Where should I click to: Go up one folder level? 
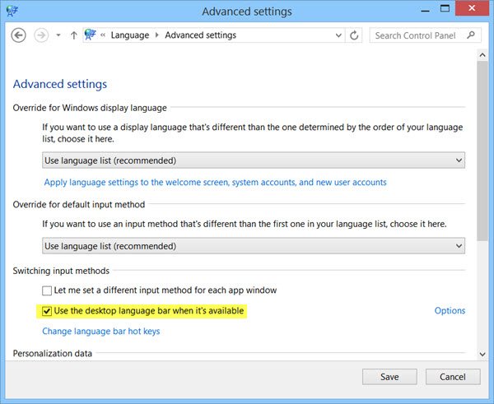pyautogui.click(x=74, y=35)
